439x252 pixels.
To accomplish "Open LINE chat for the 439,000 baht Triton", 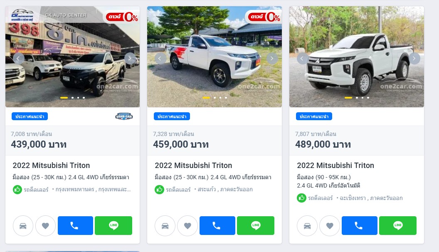I will (113, 226).
